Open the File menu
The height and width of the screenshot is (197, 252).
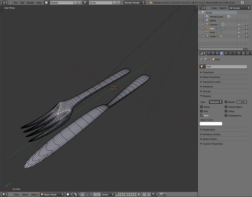(x=15, y=3)
